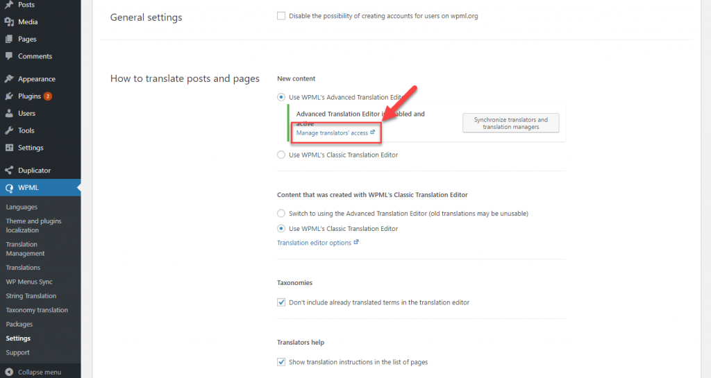Open the Packages submenu
This screenshot has width=711, height=378.
click(x=19, y=324)
